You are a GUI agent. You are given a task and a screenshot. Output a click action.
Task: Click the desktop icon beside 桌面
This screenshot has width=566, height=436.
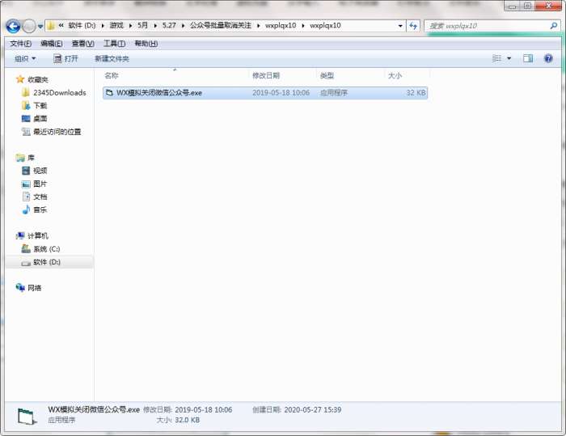click(26, 119)
